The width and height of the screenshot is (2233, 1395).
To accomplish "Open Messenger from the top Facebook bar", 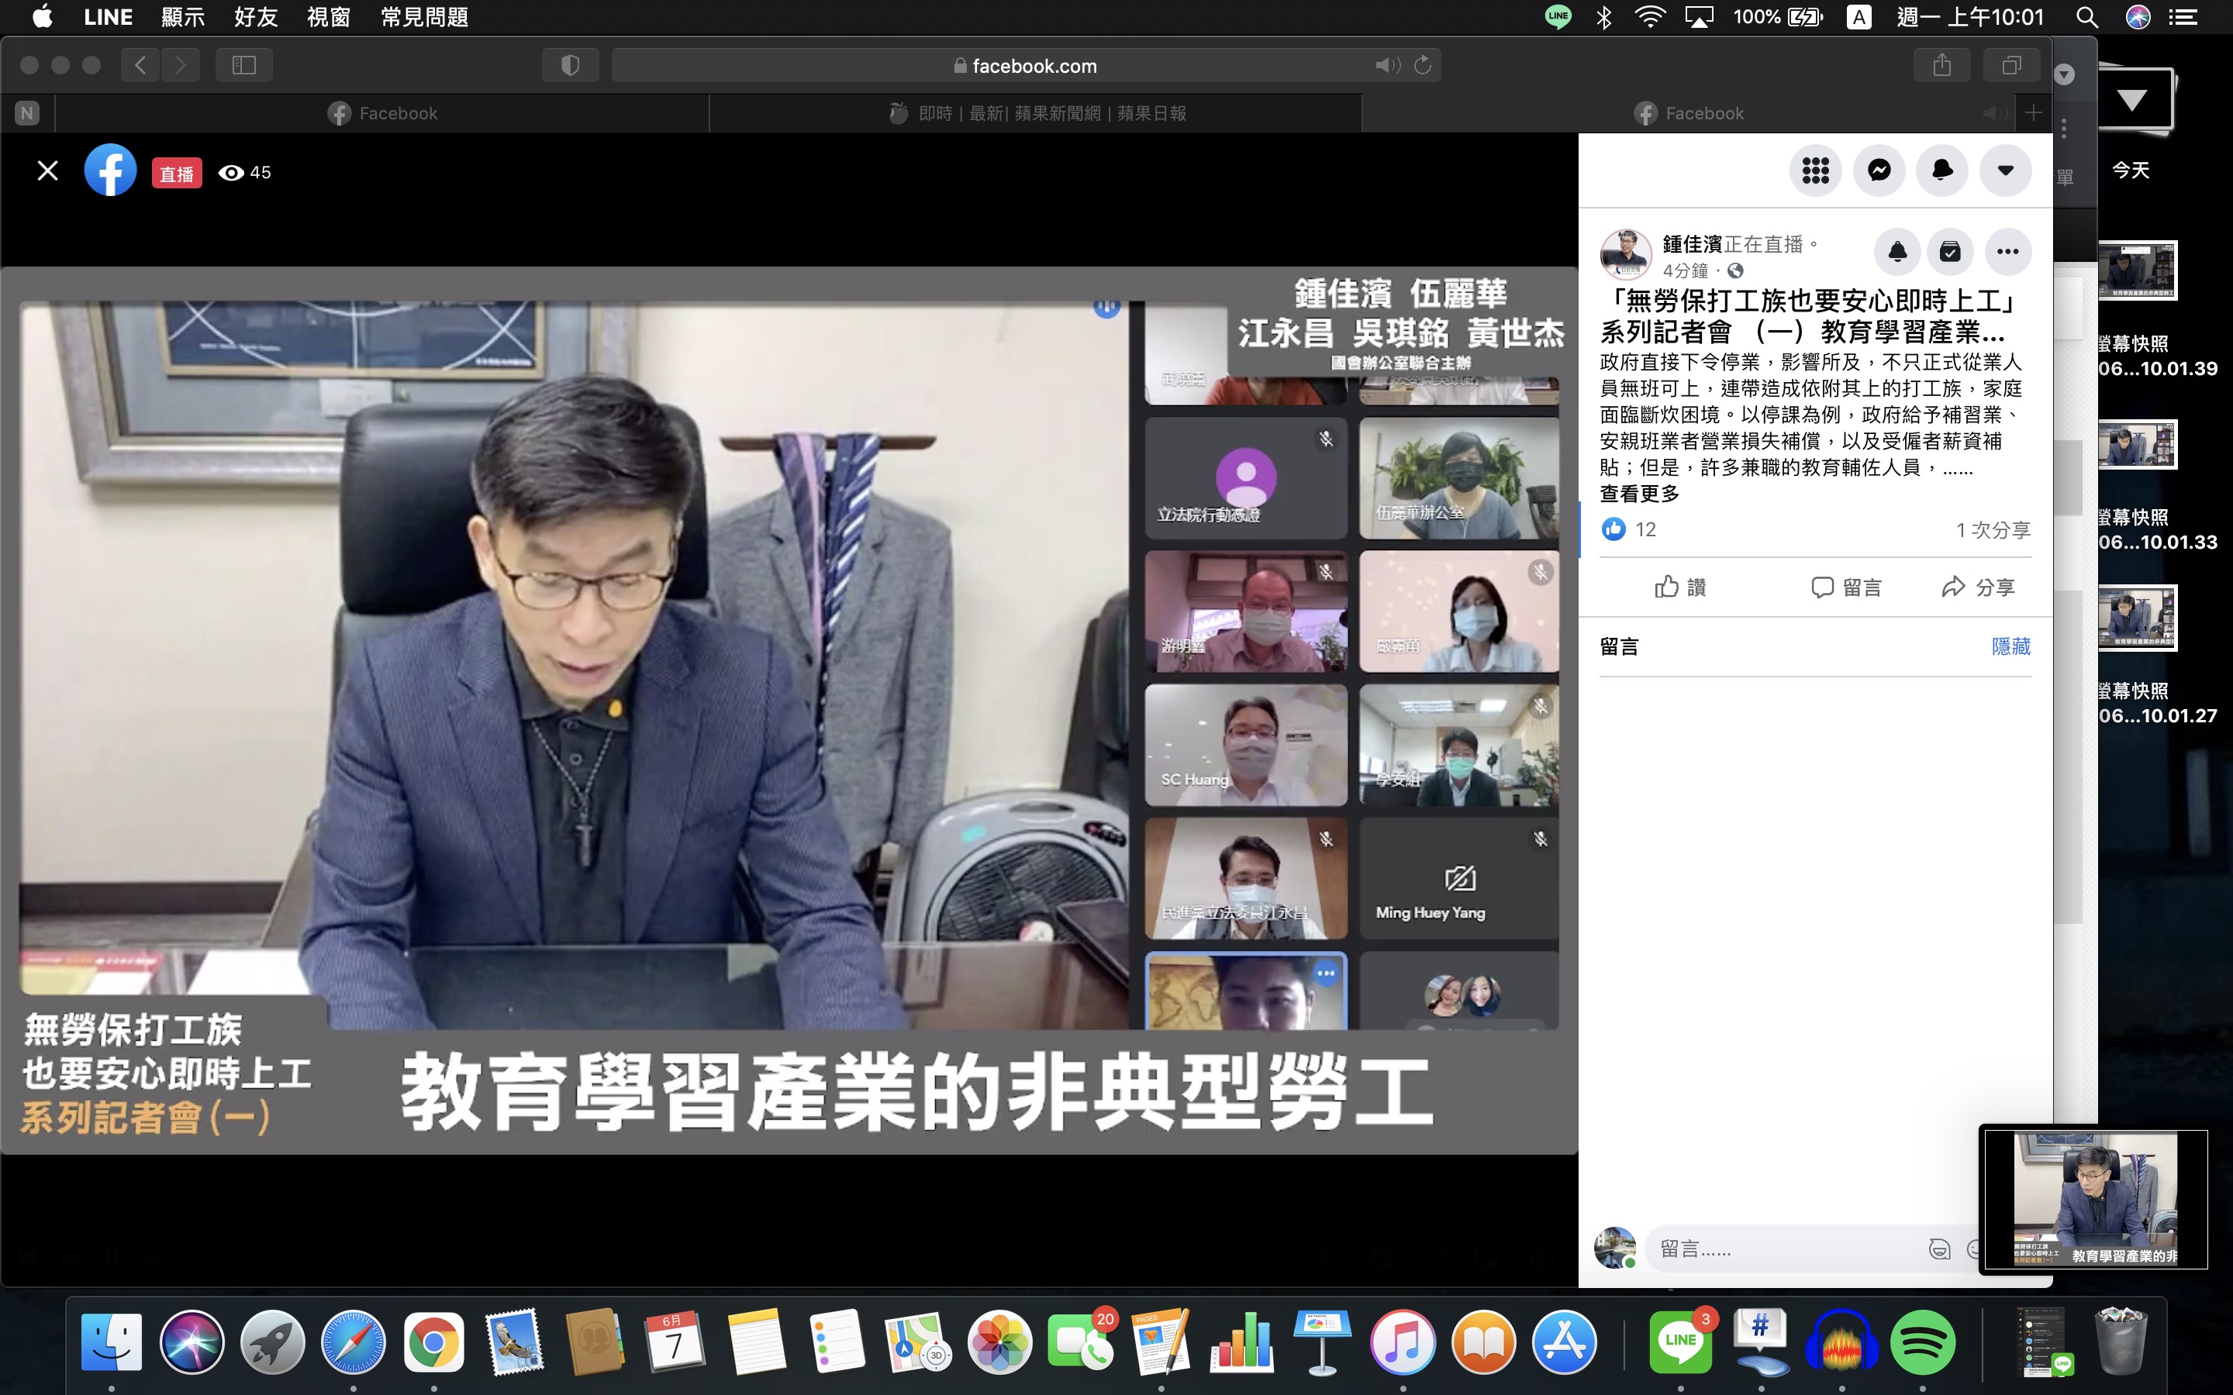I will click(x=1879, y=170).
